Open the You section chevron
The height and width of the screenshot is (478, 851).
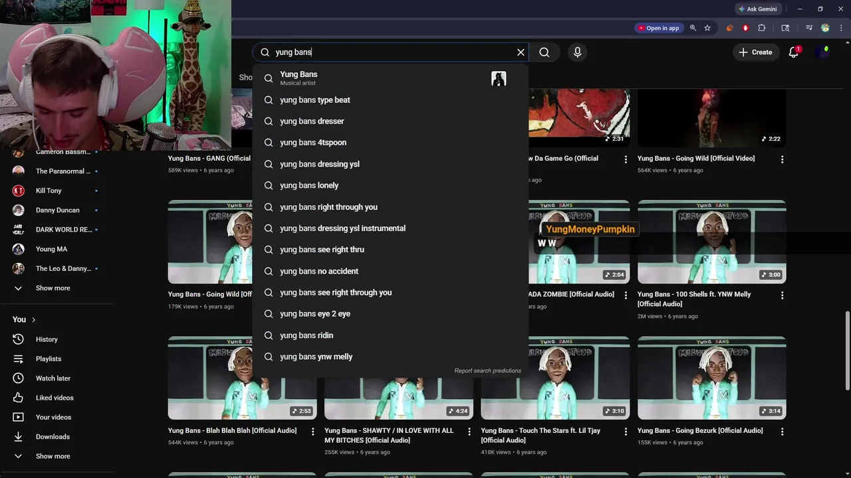click(x=34, y=320)
